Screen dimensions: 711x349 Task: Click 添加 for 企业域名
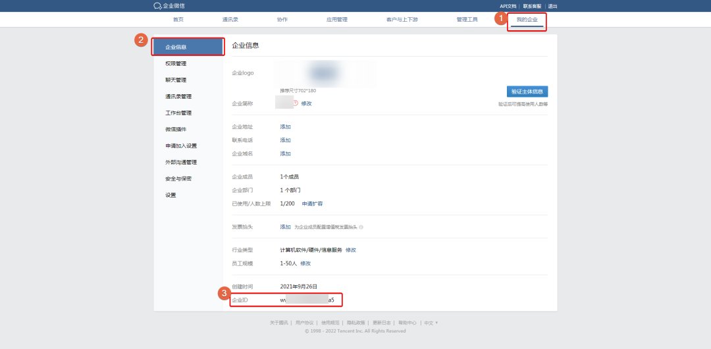click(x=285, y=154)
